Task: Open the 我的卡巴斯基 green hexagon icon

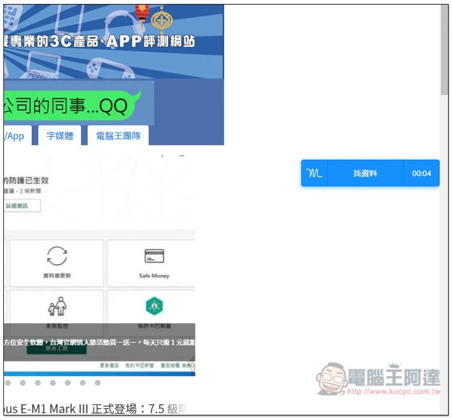Action: point(154,306)
